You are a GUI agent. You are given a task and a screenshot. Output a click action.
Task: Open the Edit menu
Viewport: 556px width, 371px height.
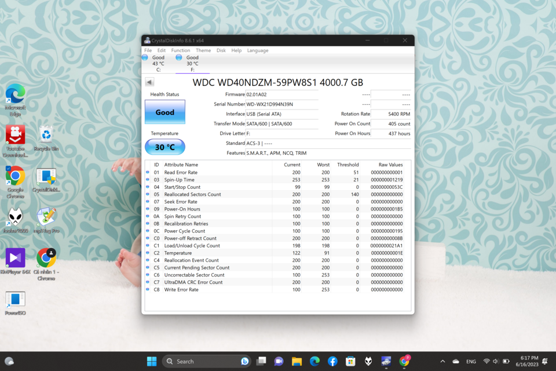tap(162, 50)
